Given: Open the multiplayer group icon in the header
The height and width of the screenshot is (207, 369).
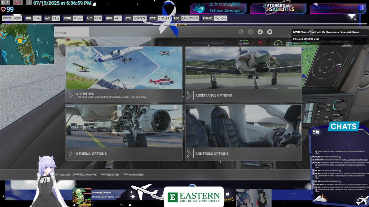Looking at the screenshot, I should pos(251,32).
